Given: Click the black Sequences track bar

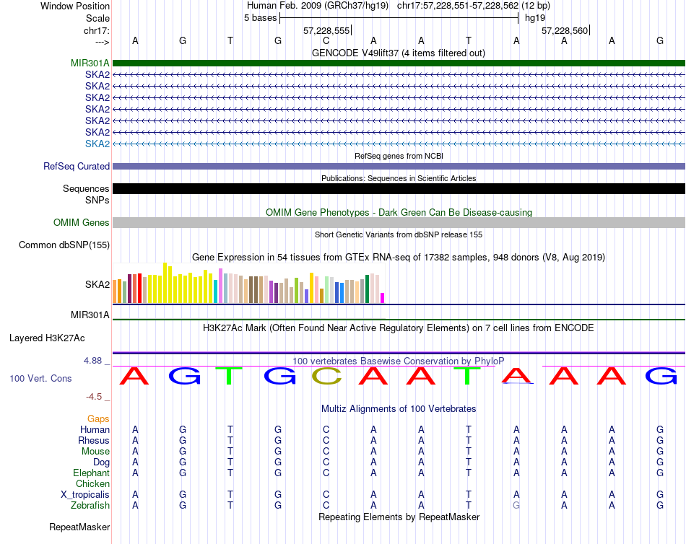Looking at the screenshot, I should pos(399,188).
